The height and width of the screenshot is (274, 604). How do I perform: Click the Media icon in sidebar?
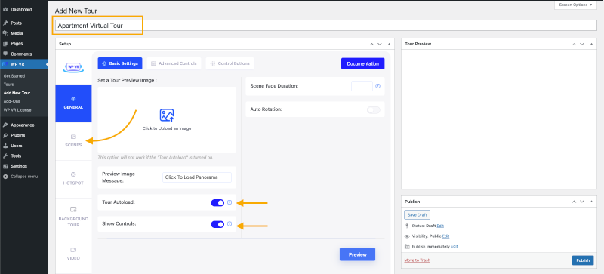pos(5,33)
